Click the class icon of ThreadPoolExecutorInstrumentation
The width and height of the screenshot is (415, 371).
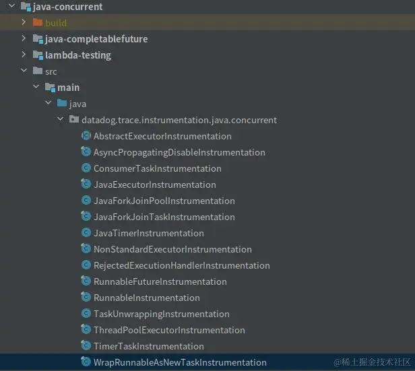[86, 329]
